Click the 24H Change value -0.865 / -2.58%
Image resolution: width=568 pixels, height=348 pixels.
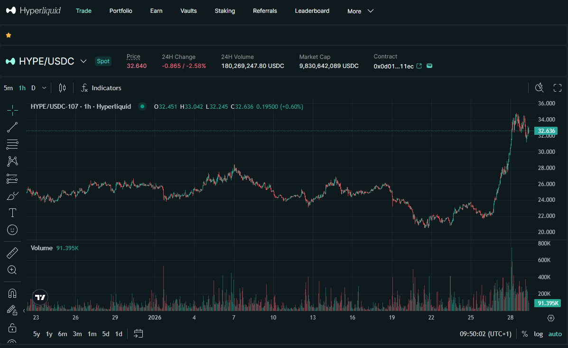(x=184, y=66)
